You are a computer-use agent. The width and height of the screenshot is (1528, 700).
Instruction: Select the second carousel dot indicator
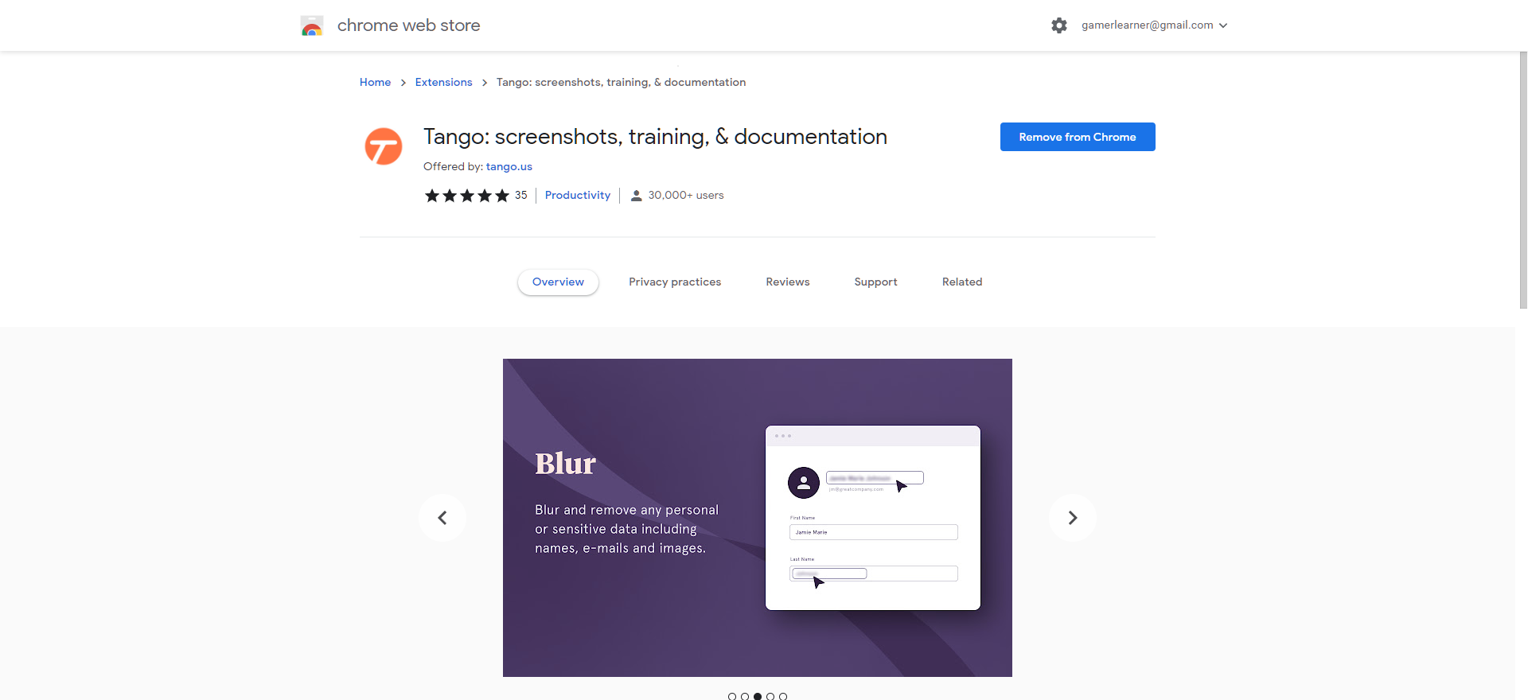[745, 696]
